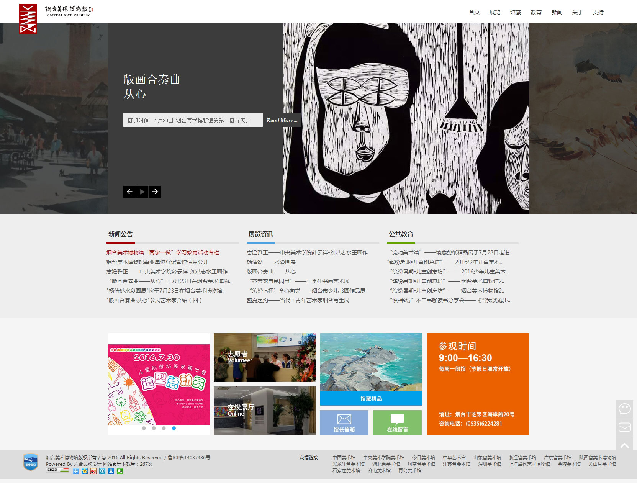Open 今日美术馆 friendly link

pos(424,458)
